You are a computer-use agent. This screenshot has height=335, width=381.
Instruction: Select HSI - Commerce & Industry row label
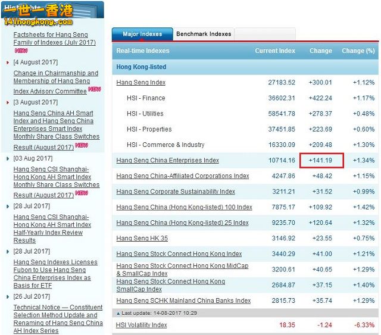pos(165,145)
